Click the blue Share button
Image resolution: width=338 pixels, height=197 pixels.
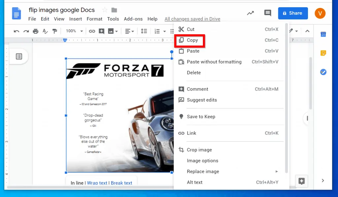pyautogui.click(x=293, y=13)
